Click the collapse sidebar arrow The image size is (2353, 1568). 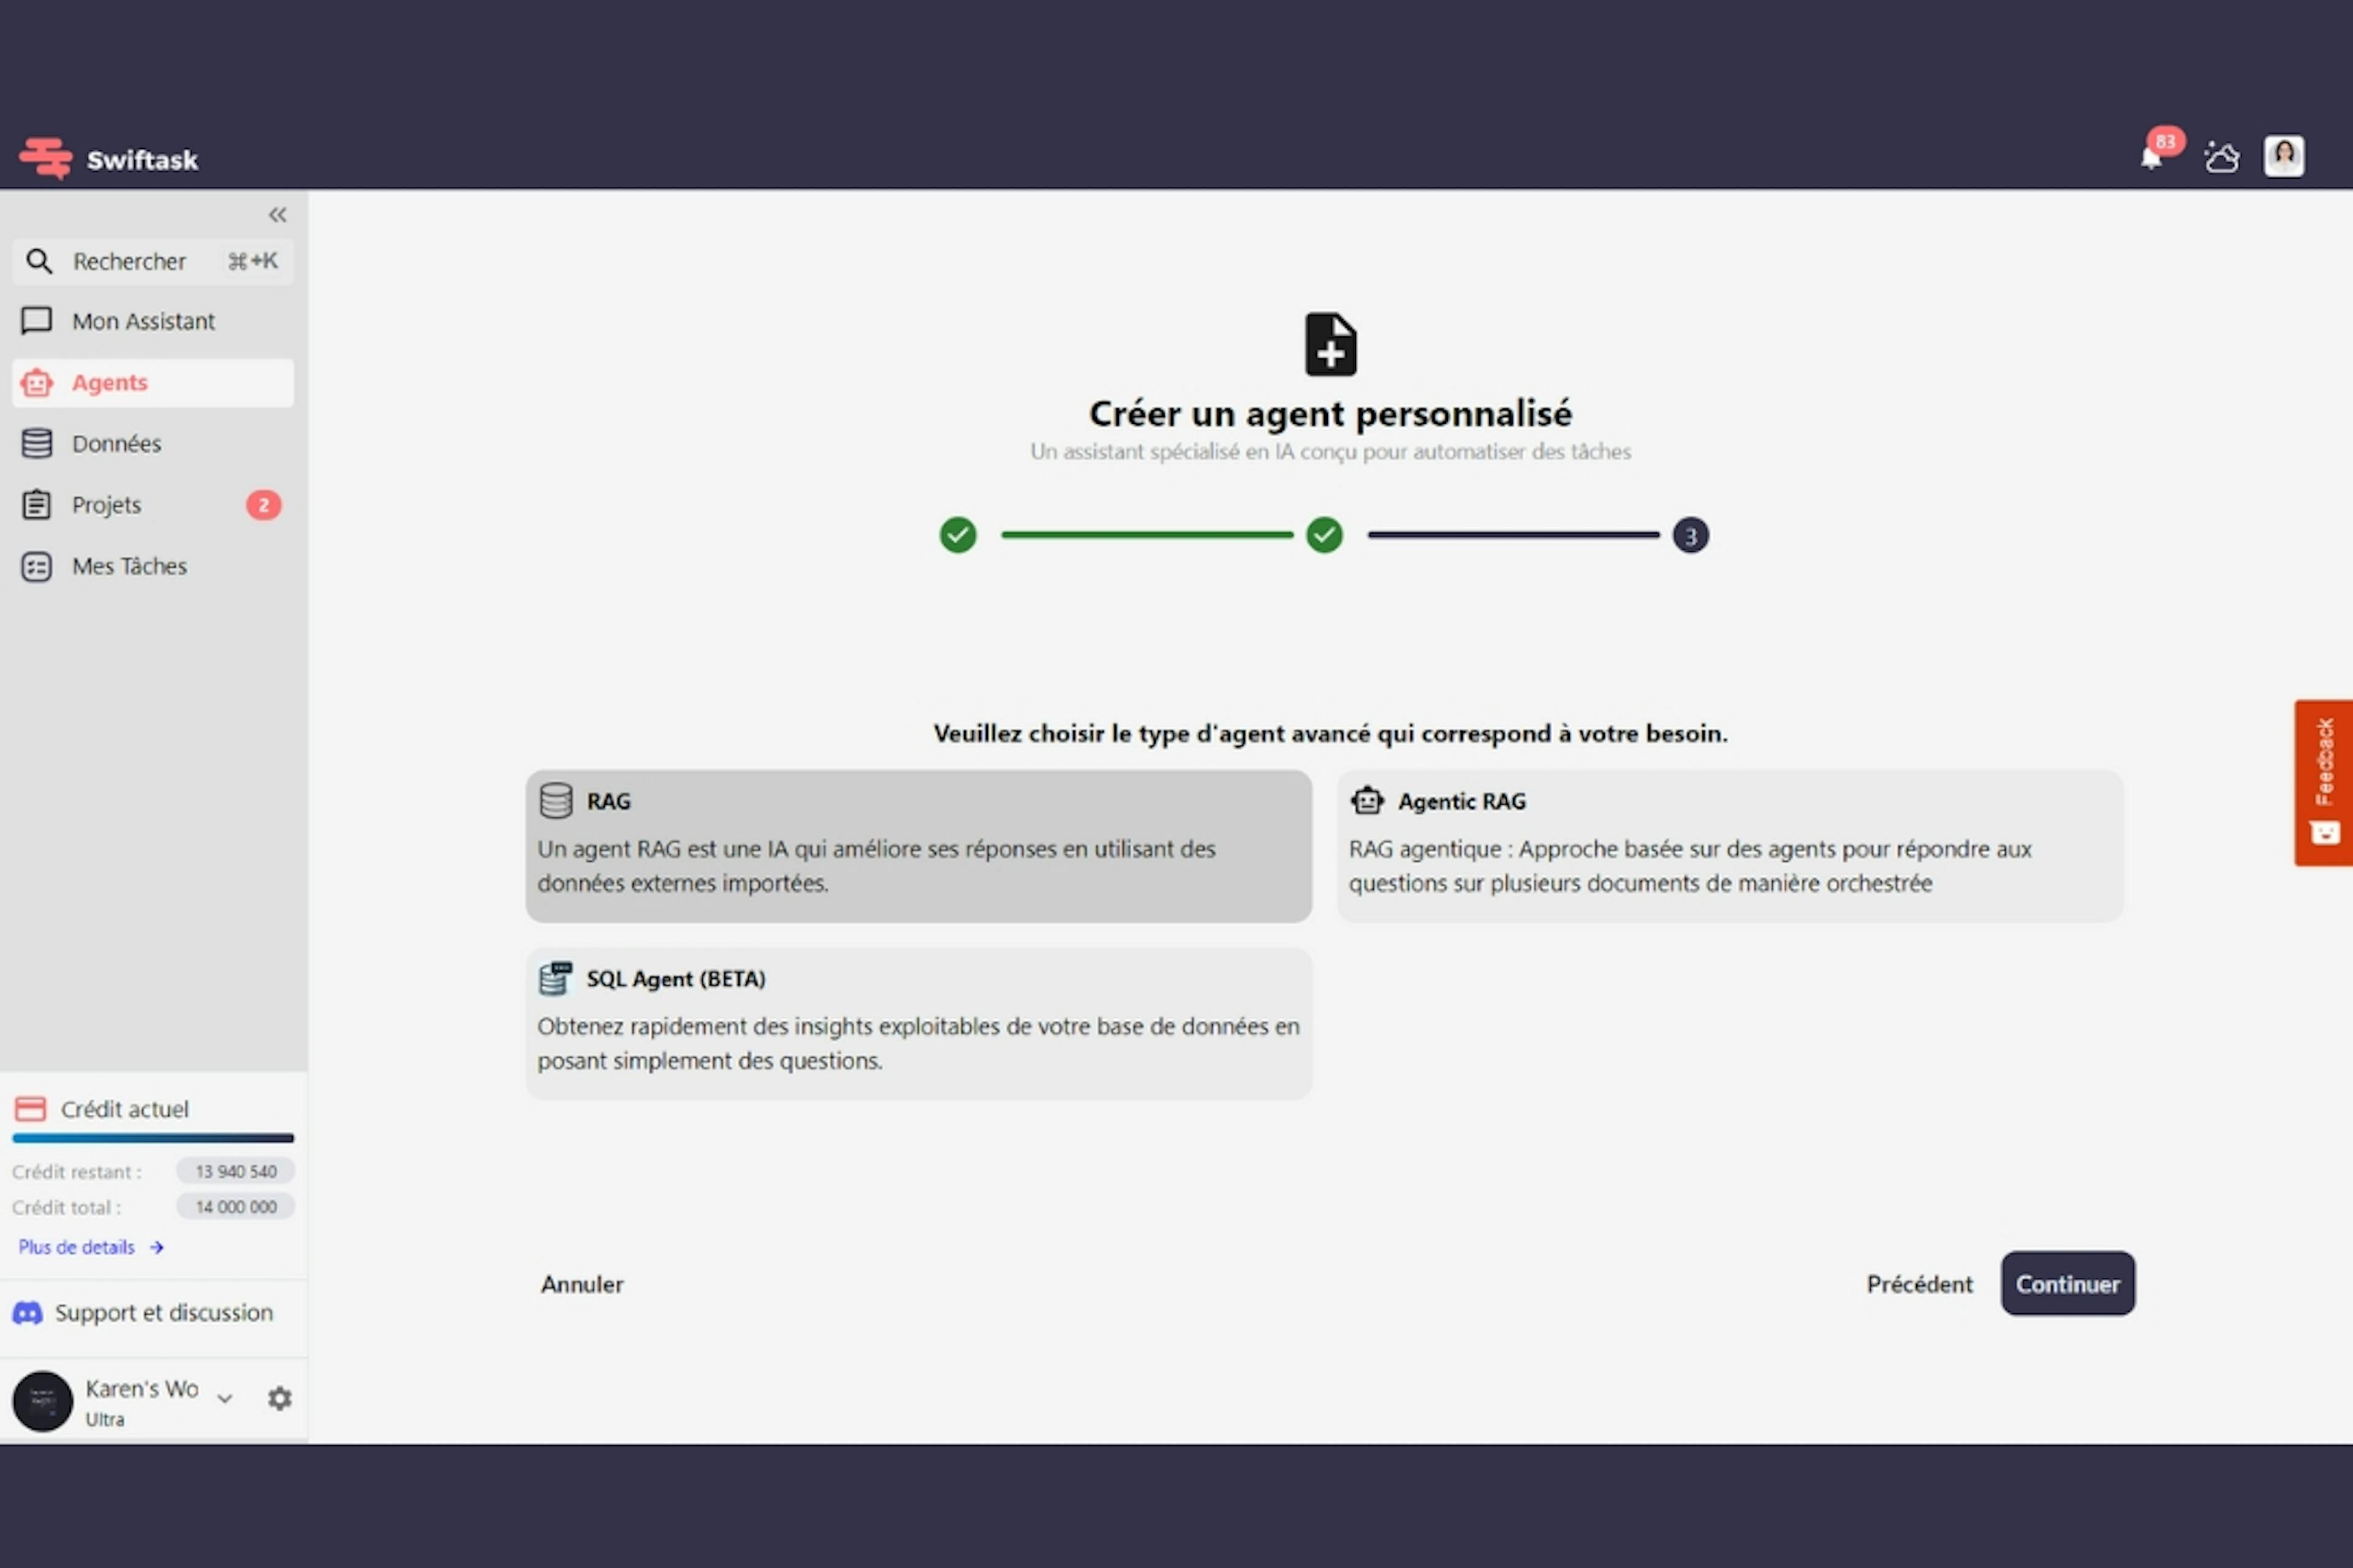tap(275, 214)
